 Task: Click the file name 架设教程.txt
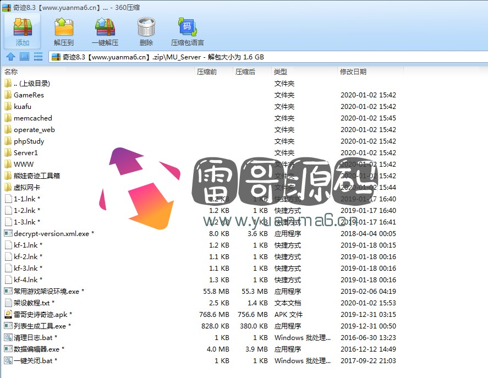(32, 303)
